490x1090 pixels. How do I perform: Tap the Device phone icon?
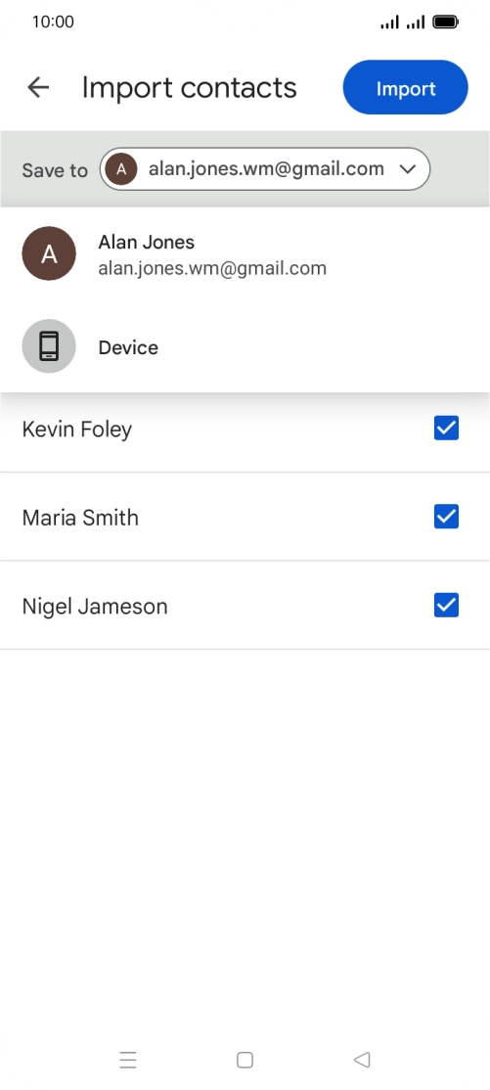click(x=49, y=347)
